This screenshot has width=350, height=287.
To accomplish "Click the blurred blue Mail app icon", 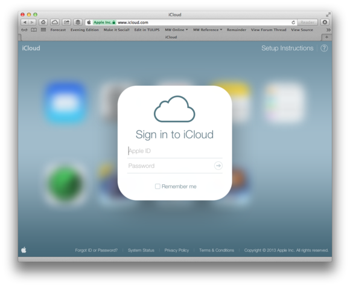I will tap(66, 103).
